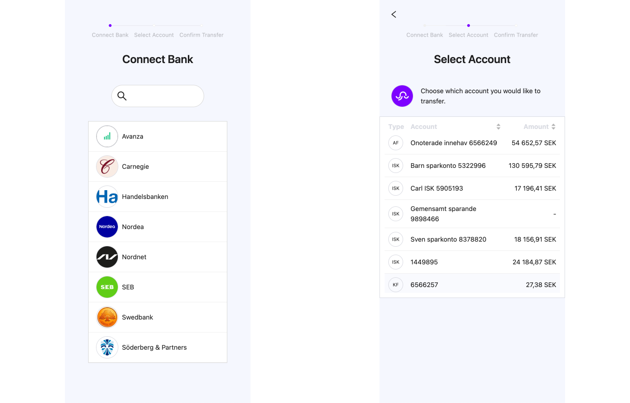
Task: Open the Confirm Transfer step
Action: 516,35
